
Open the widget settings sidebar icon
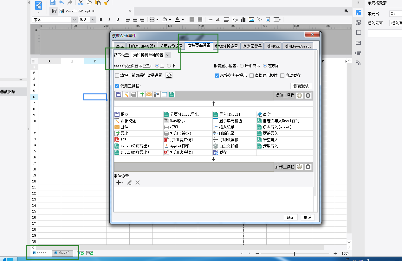pyautogui.click(x=358, y=43)
